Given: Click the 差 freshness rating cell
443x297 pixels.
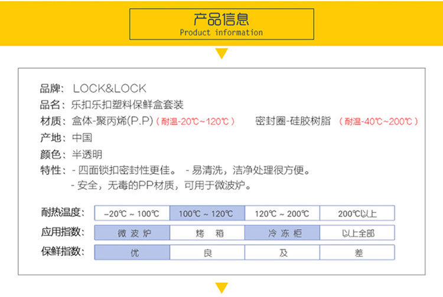Looking at the screenshot, I should (357, 252).
